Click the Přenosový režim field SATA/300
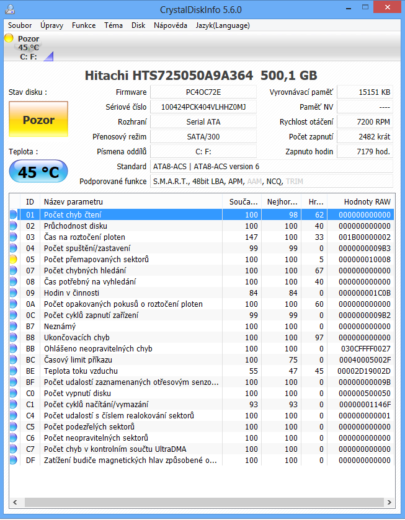The image size is (405, 520). (x=203, y=136)
